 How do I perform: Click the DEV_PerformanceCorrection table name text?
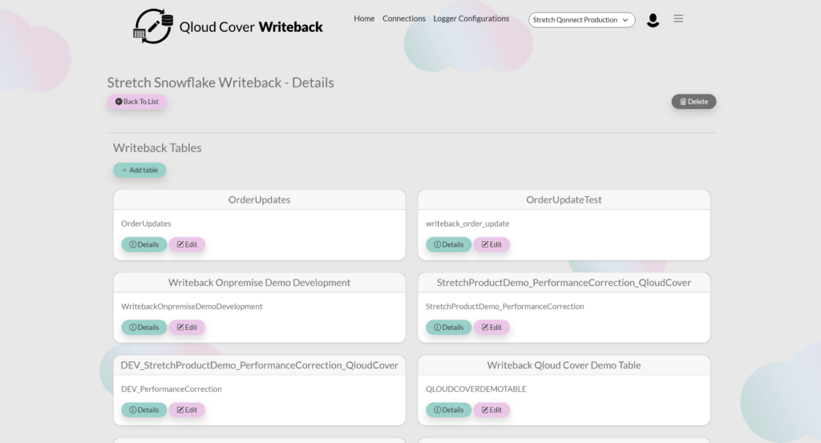[x=172, y=389]
